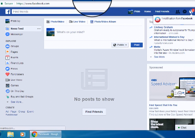Viewport: 195px width, 138px height.
Task: Click the browser address bar URL
Action: (33, 4)
